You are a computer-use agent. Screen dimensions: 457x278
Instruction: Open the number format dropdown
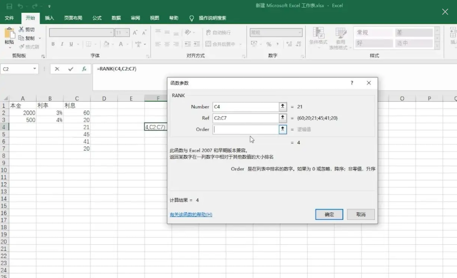[x=300, y=33]
